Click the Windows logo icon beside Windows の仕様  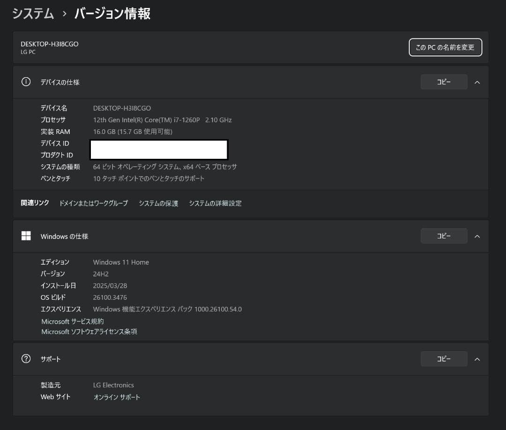pos(26,236)
